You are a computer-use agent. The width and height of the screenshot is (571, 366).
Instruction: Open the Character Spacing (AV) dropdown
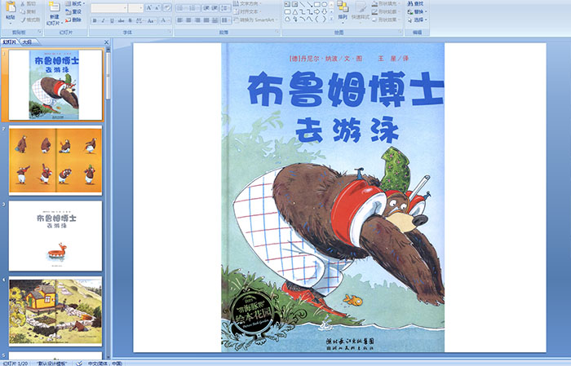click(x=140, y=20)
